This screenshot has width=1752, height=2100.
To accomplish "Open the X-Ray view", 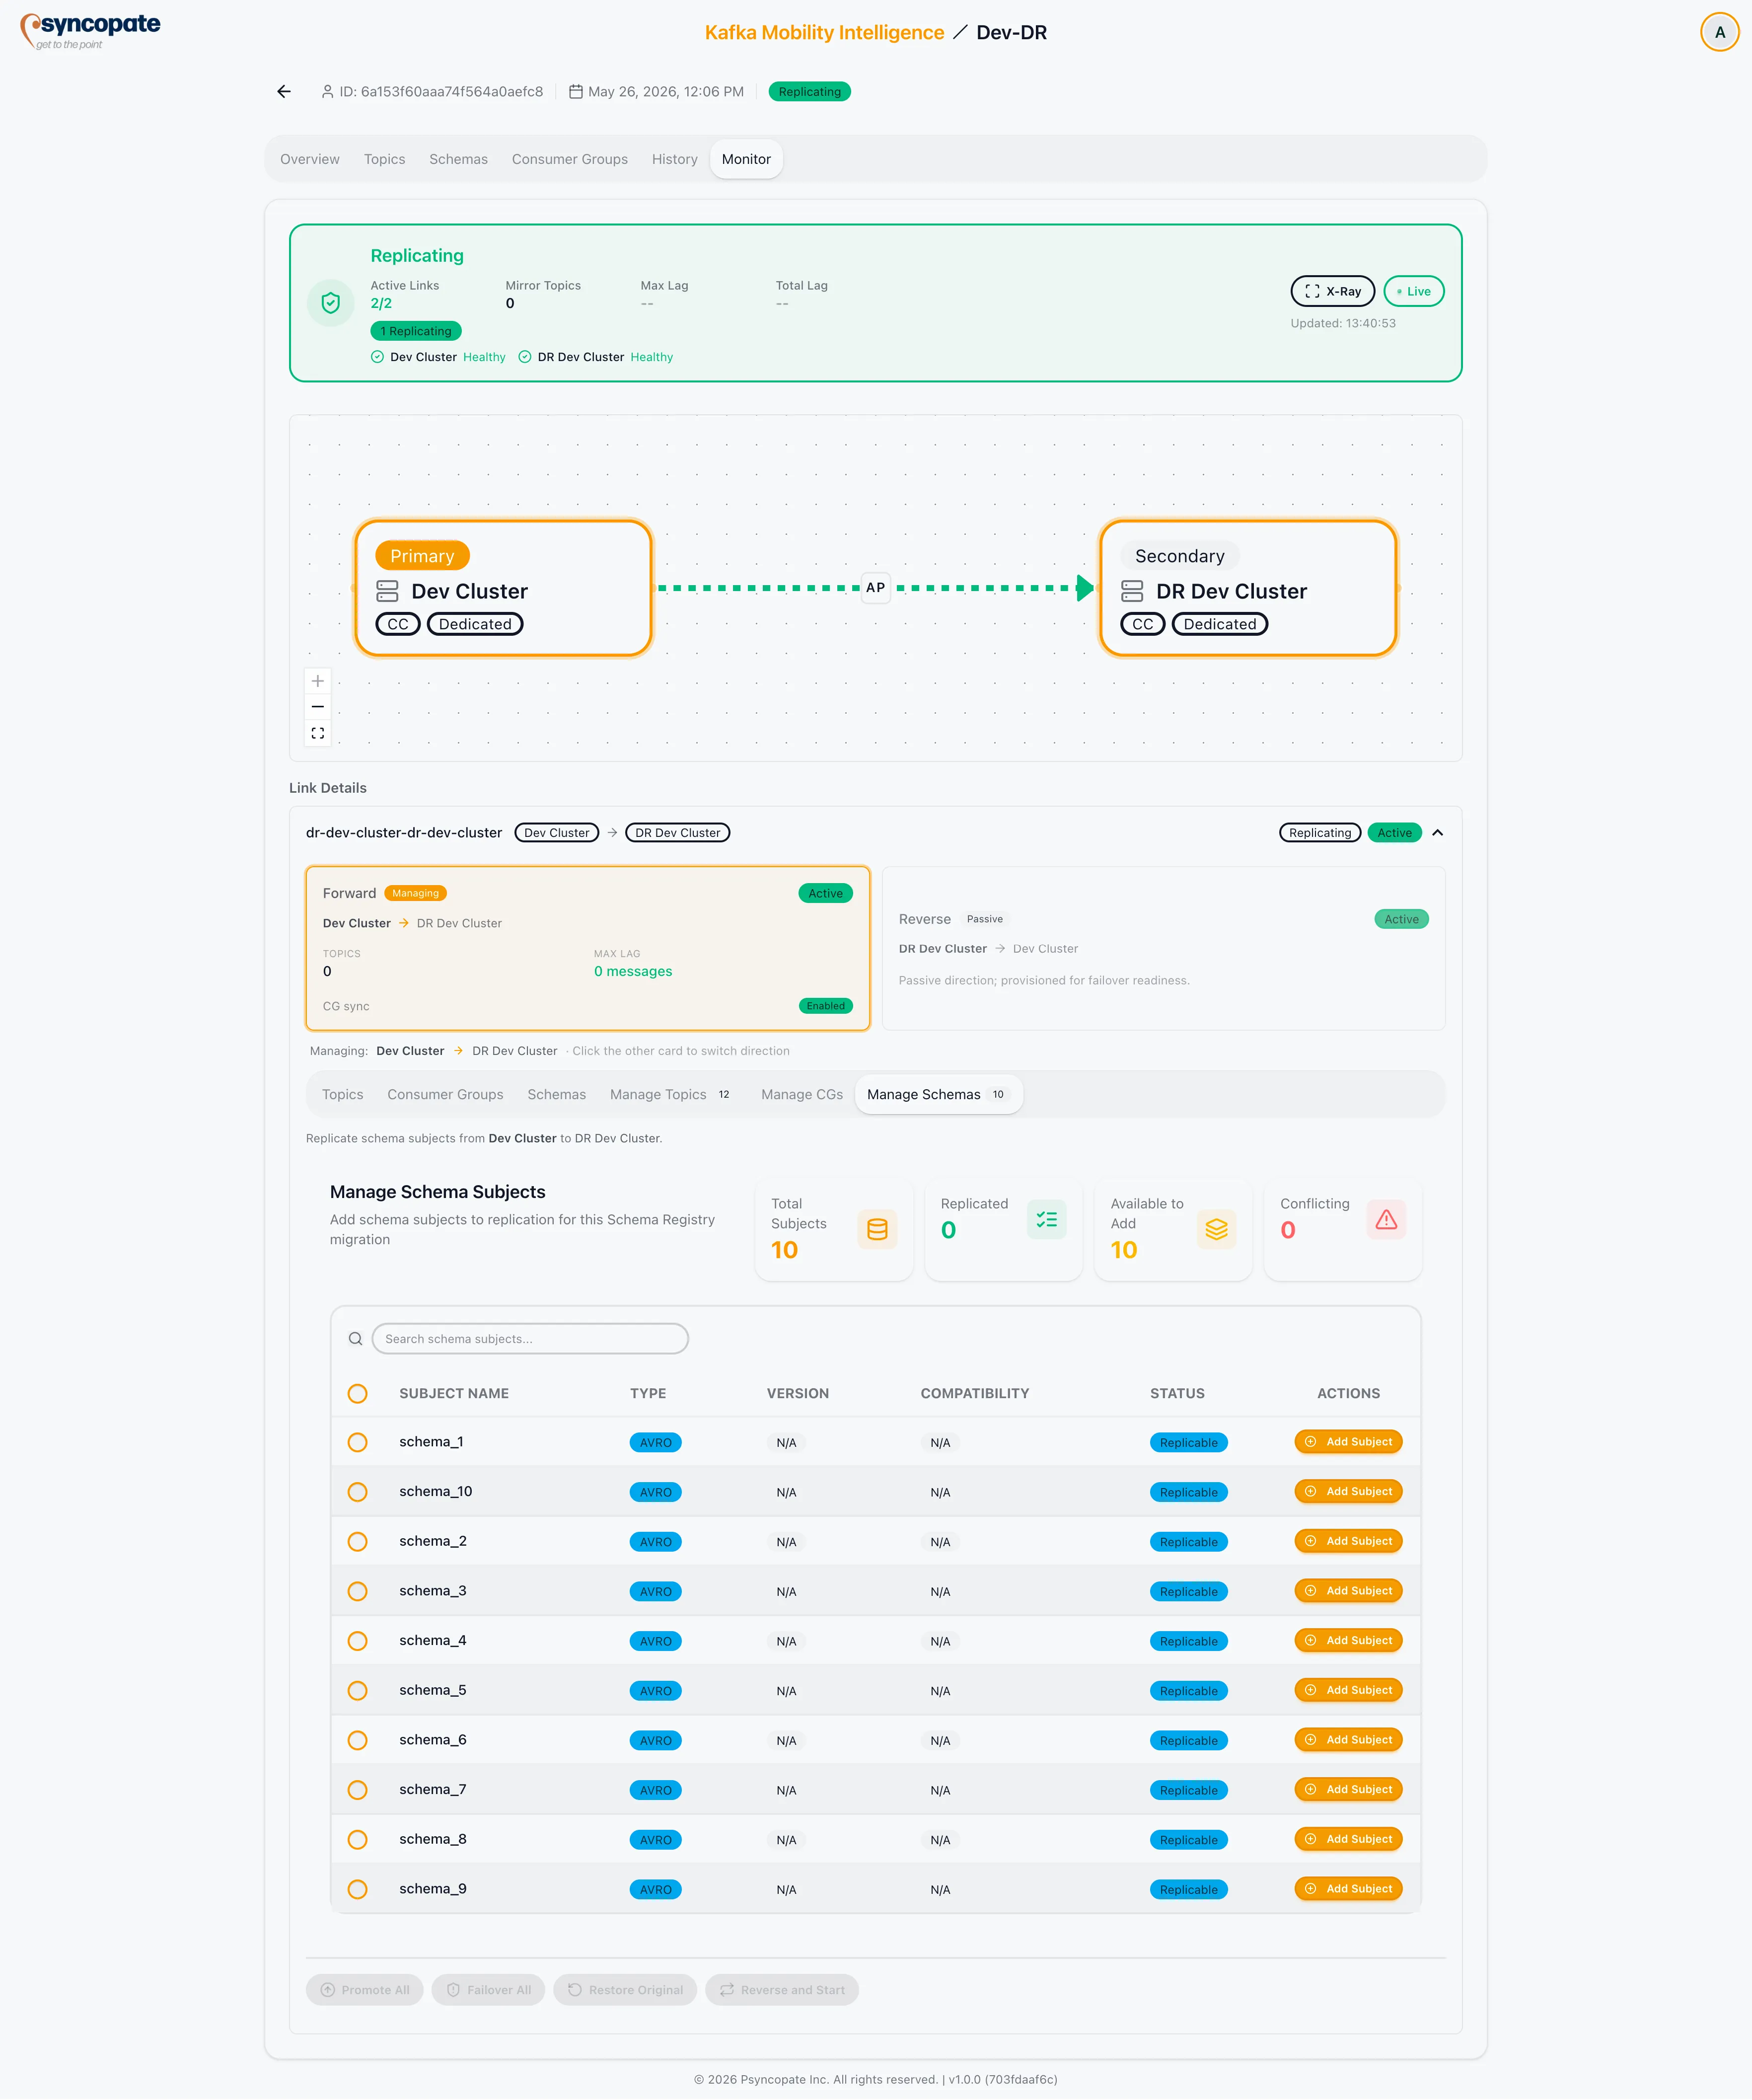I will 1333,291.
